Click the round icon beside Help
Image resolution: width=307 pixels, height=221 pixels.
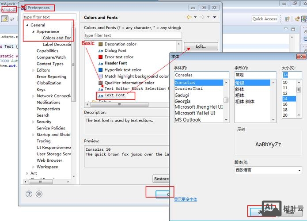point(39,194)
